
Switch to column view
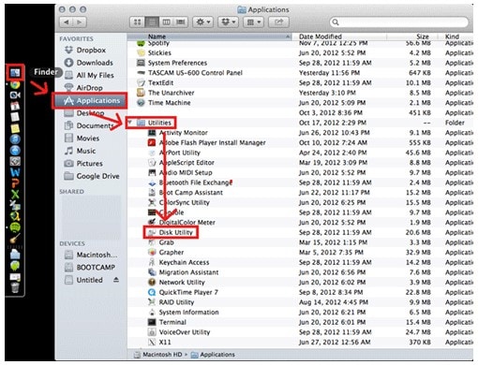(166, 22)
